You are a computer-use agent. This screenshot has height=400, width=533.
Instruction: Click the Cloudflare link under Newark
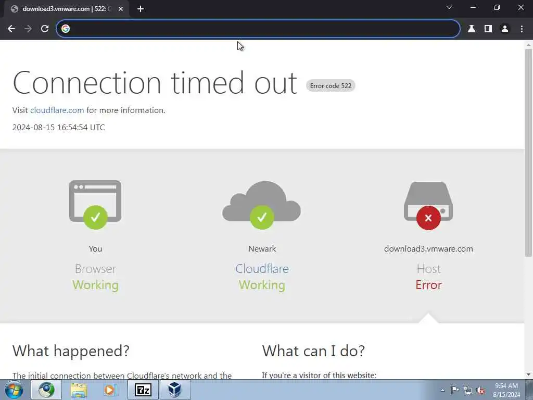click(x=262, y=269)
